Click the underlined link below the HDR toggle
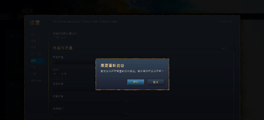This screenshot has width=264, height=120. (58, 78)
